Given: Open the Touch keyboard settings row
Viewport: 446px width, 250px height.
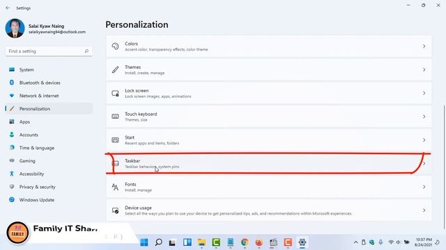Looking at the screenshot, I should click(268, 117).
